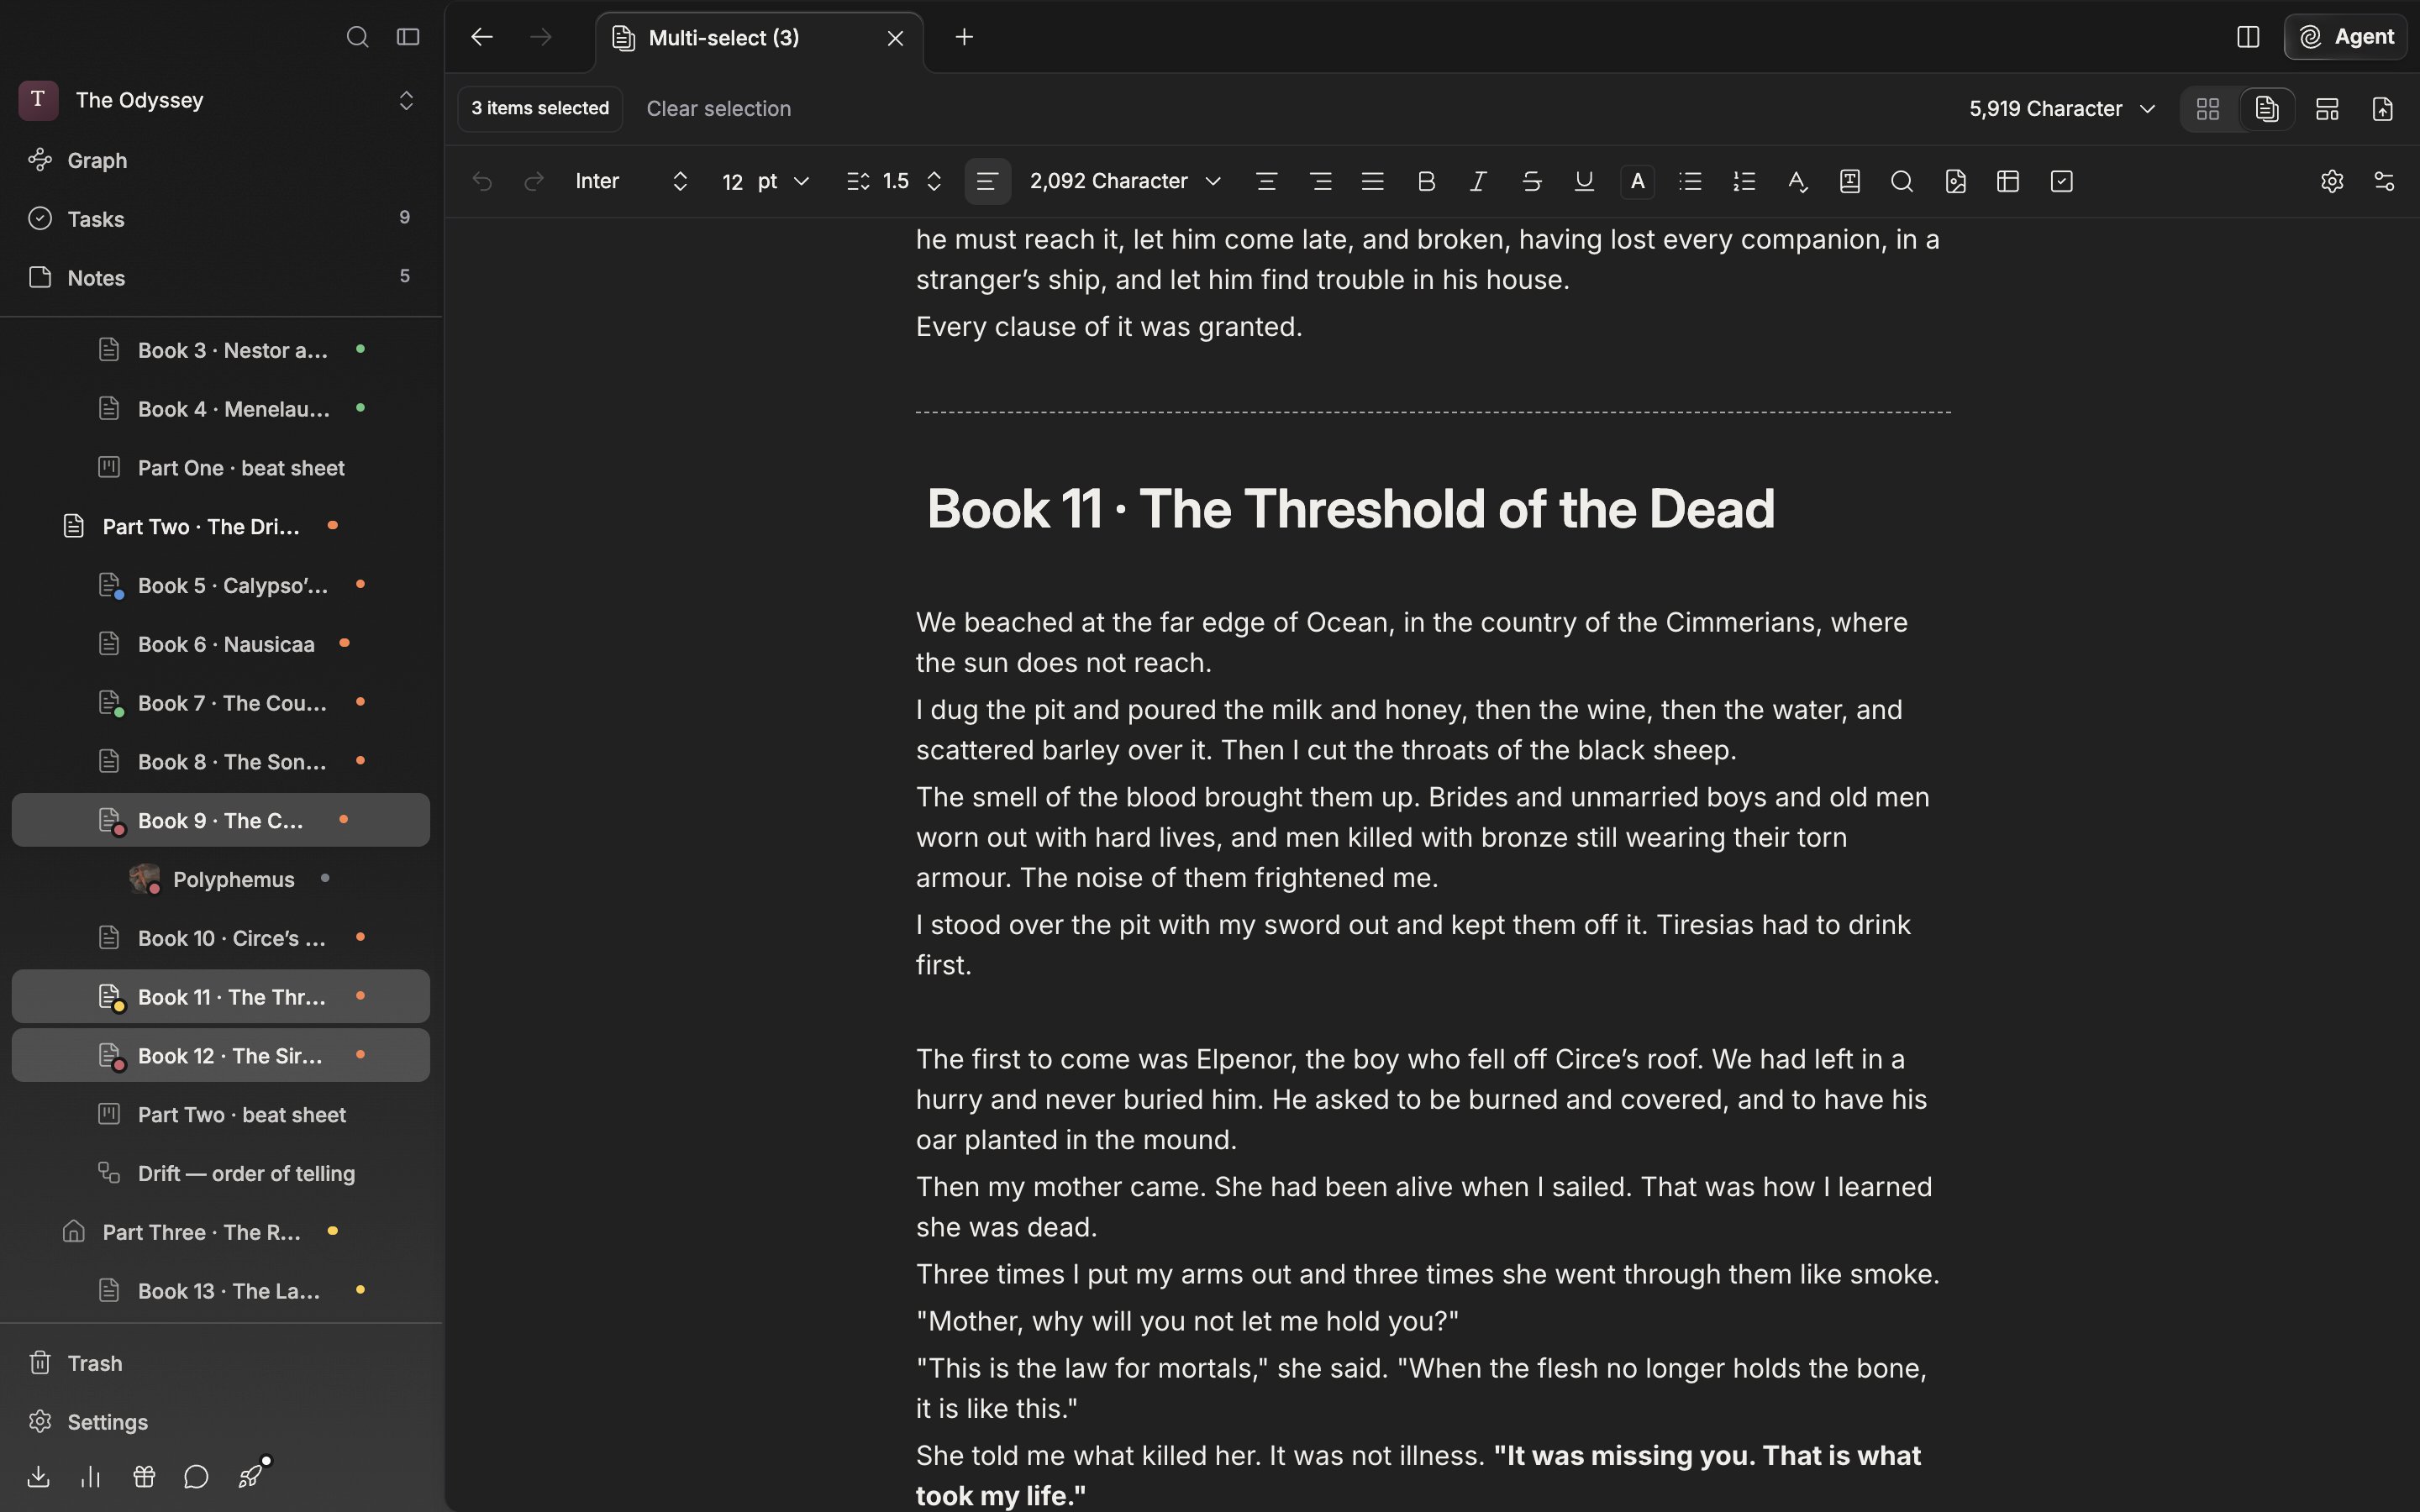Open the pt unit dropdown

[783, 181]
